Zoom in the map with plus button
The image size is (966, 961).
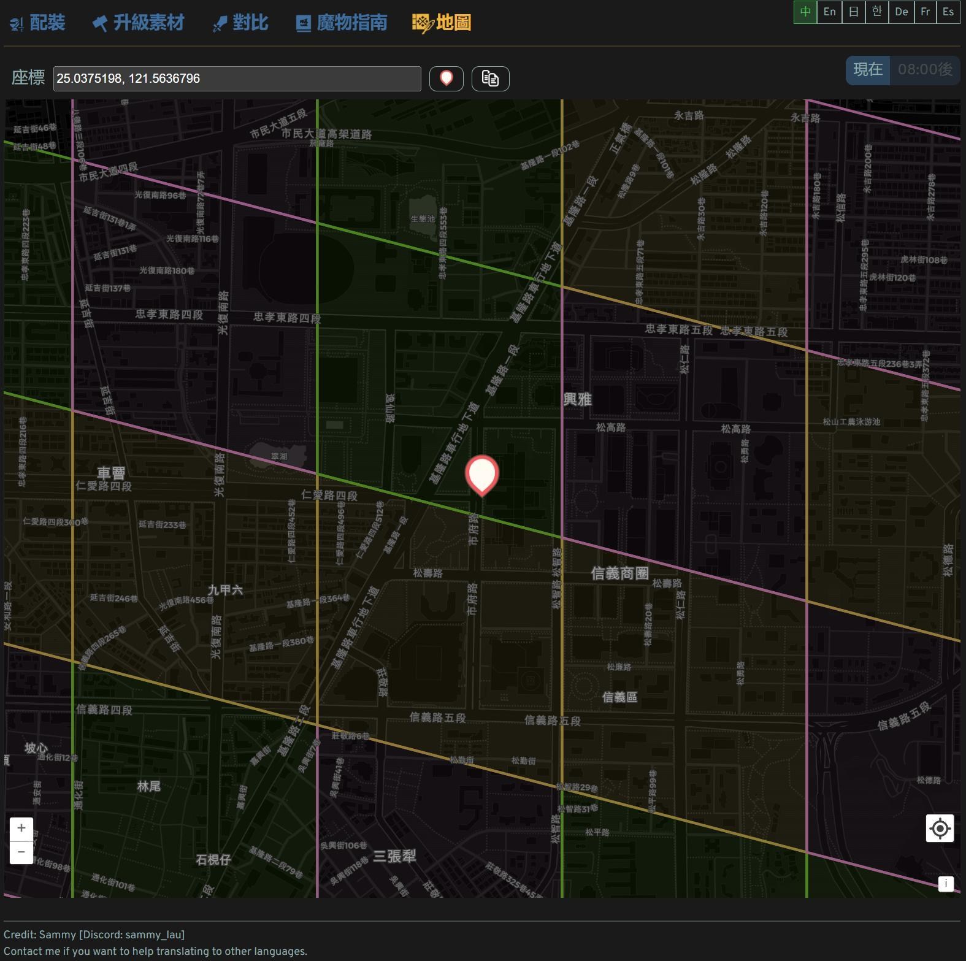(x=21, y=829)
